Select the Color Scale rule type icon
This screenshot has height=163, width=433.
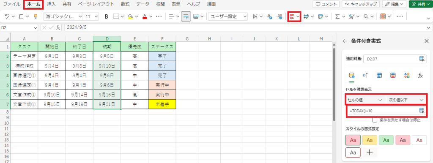point(393,75)
